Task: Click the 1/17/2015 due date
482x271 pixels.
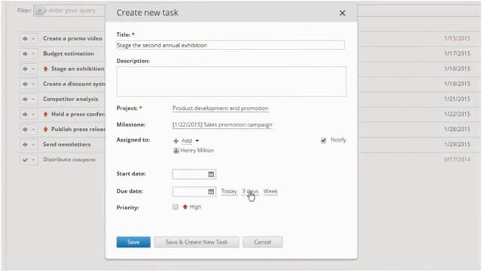Action: [x=457, y=53]
